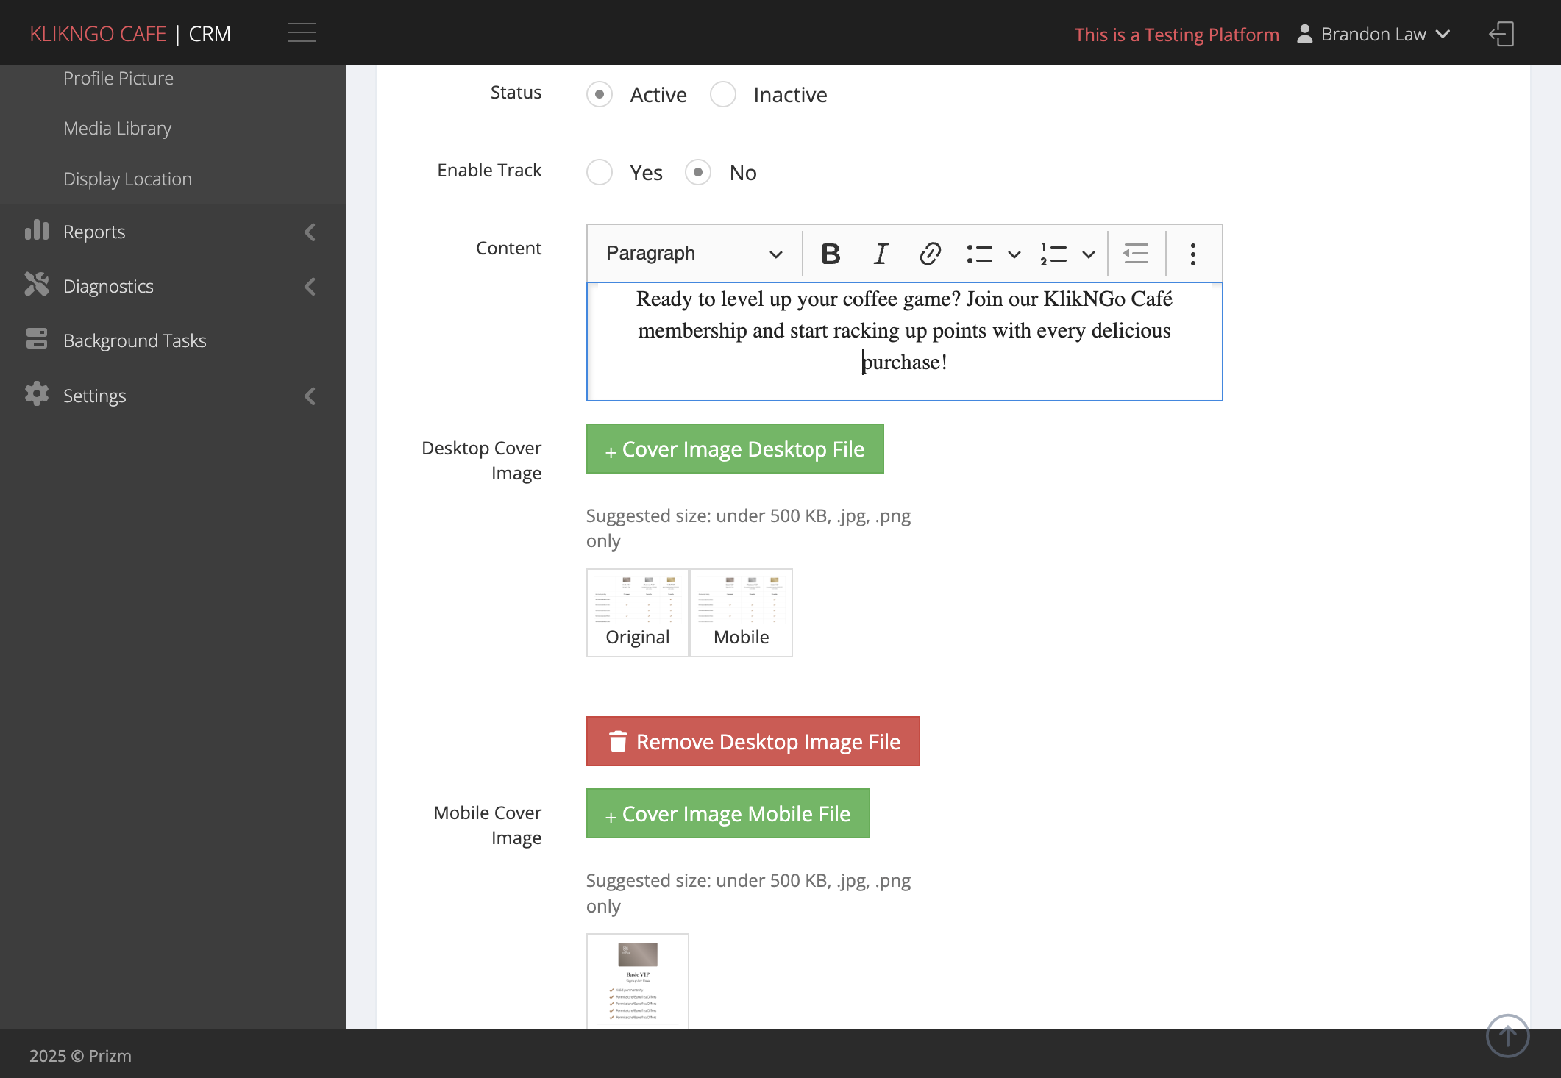The height and width of the screenshot is (1078, 1561).
Task: Toggle the hamburger sidebar menu icon
Action: (302, 33)
